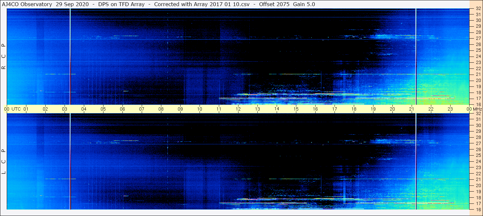This screenshot has height=216, width=483.
Task: Click the '01' hour label
Action: (x=26, y=109)
